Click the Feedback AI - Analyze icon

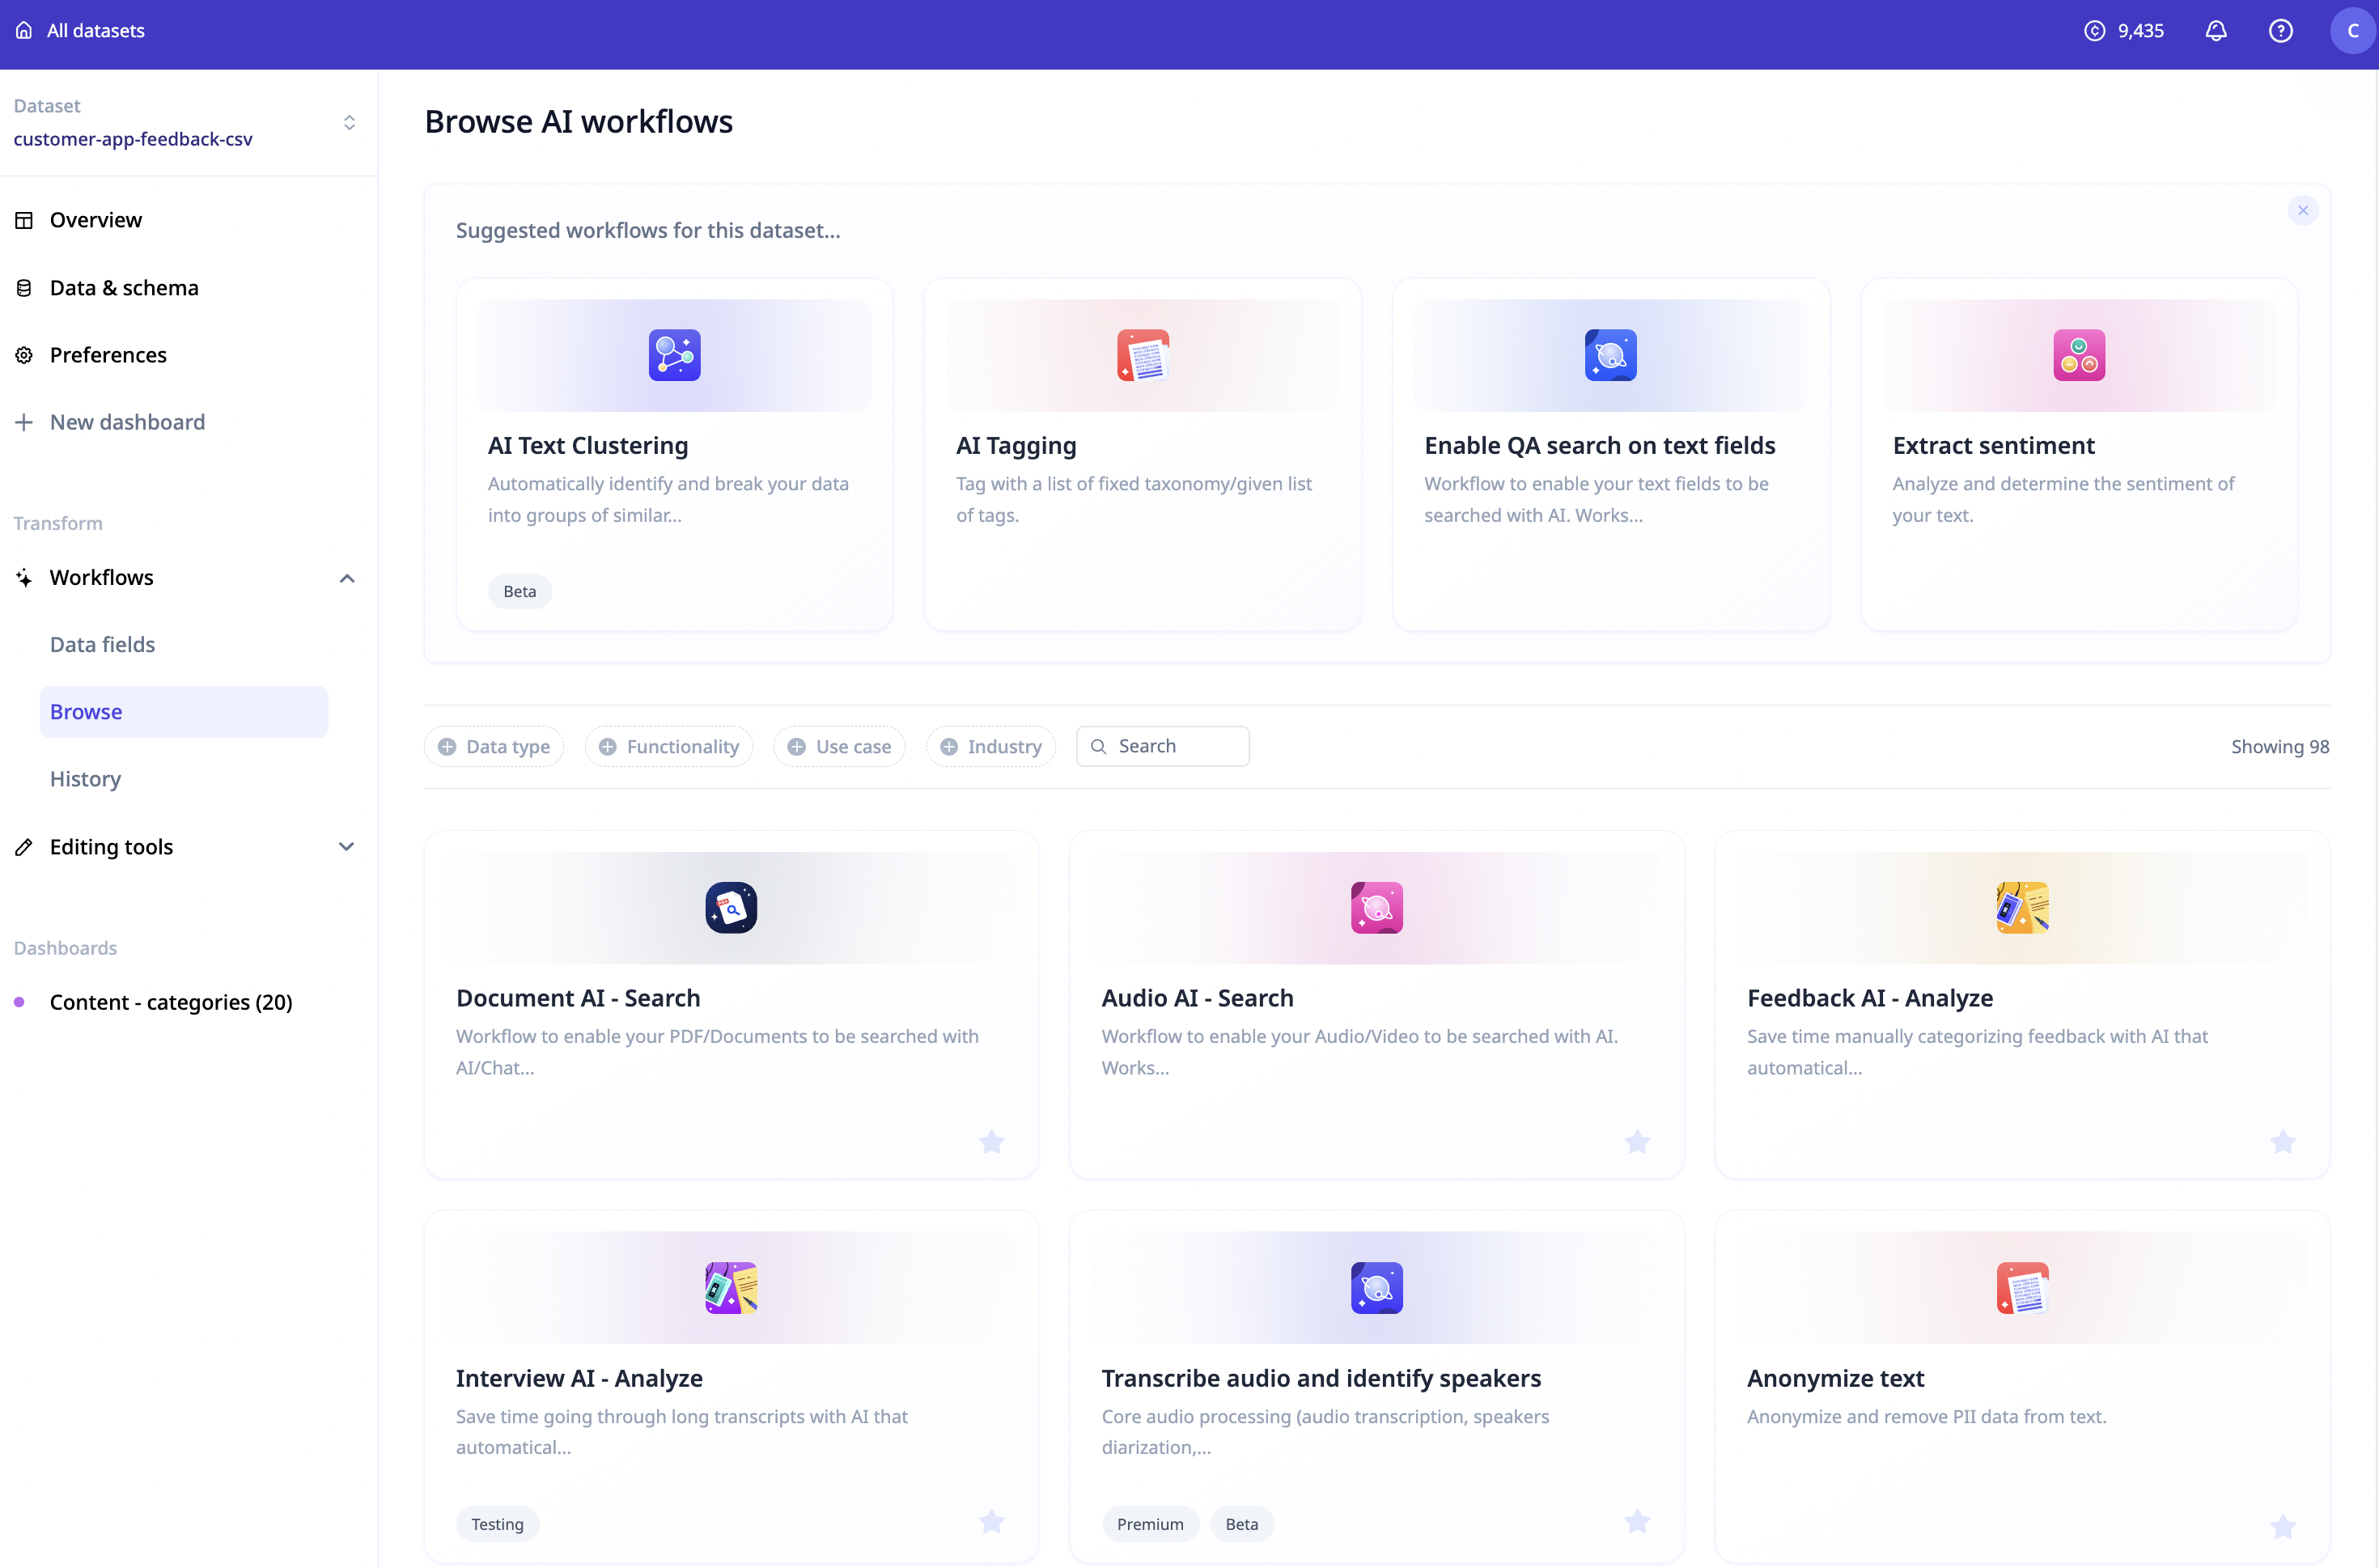2021,908
